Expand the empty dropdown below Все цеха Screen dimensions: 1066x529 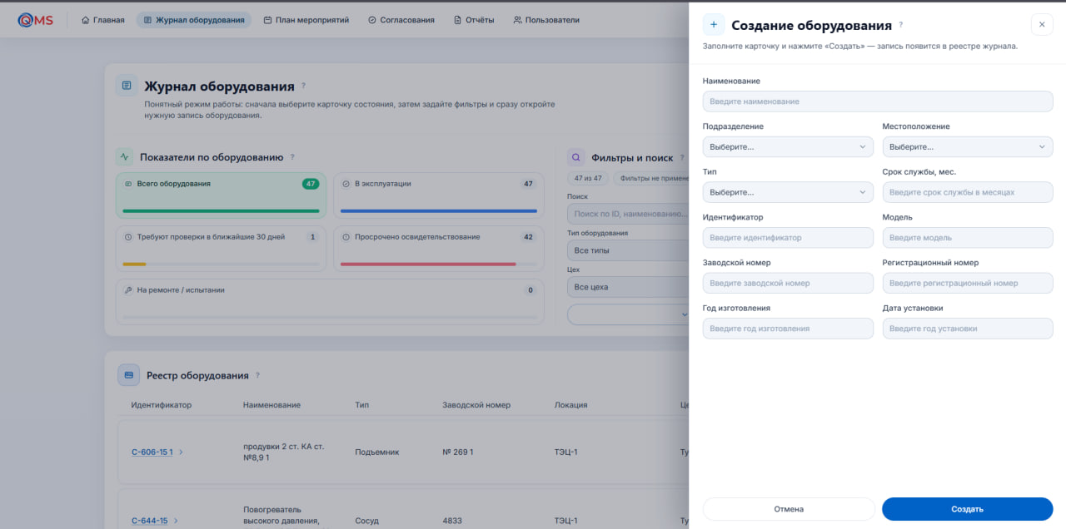coord(628,314)
